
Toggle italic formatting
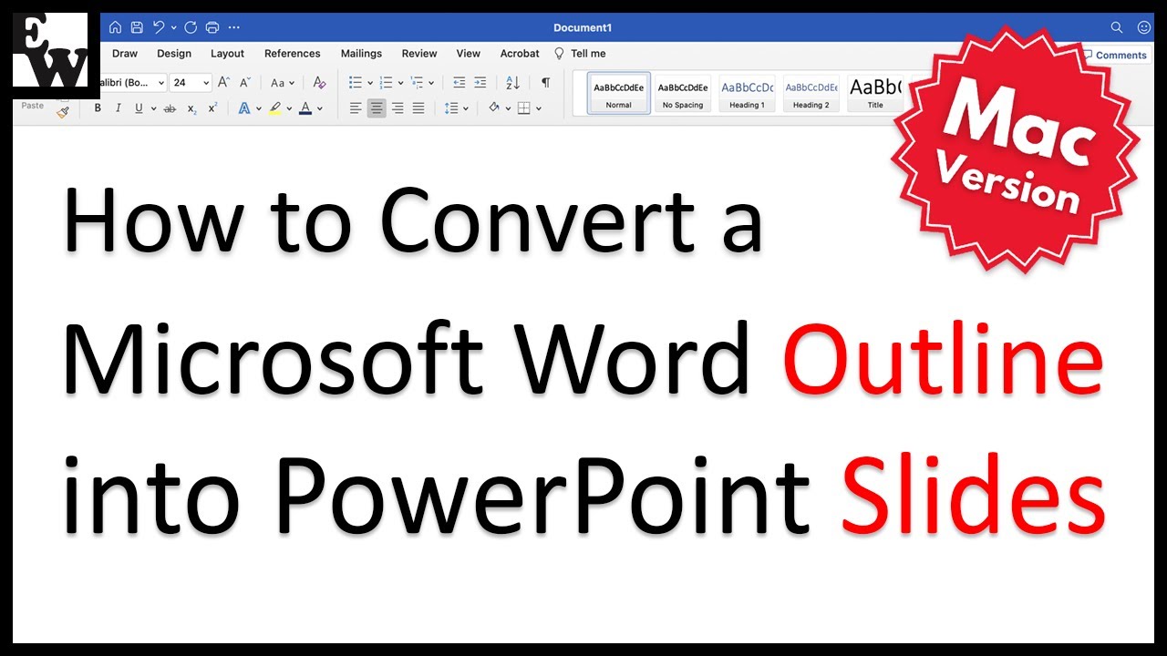(x=119, y=108)
